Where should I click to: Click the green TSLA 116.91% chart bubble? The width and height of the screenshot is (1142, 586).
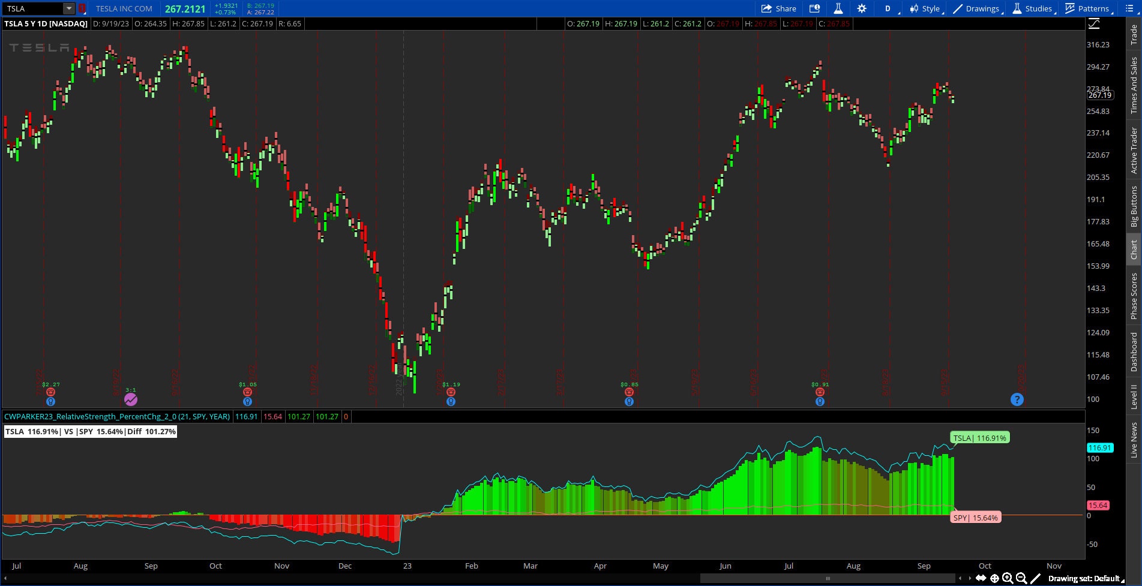980,438
